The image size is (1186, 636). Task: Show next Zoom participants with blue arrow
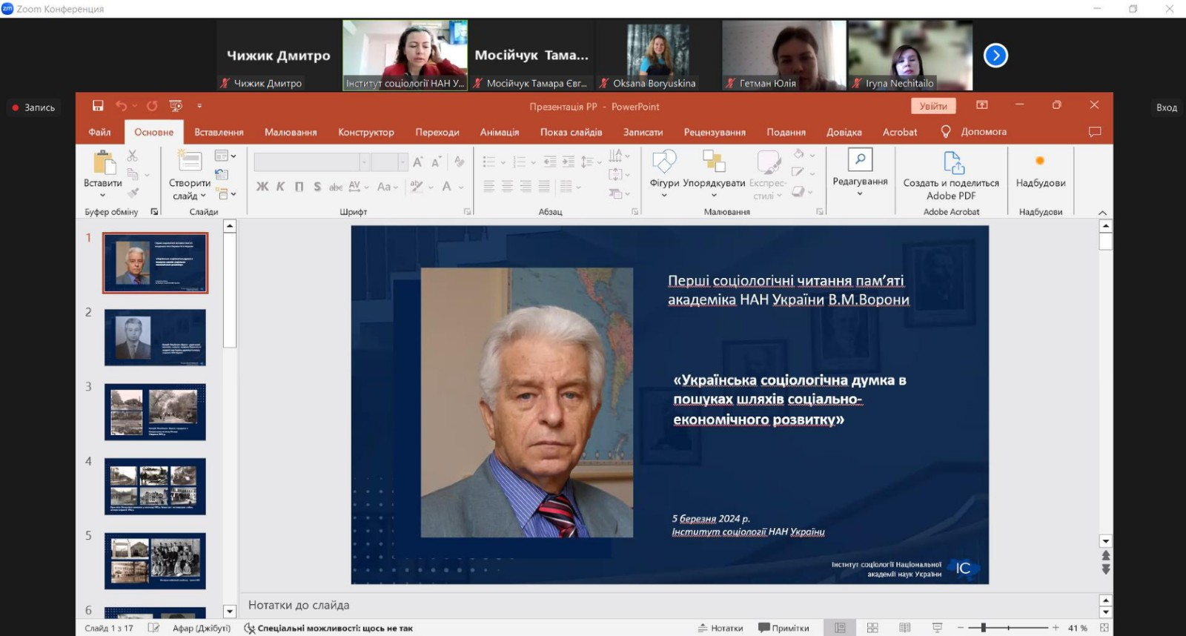(995, 56)
